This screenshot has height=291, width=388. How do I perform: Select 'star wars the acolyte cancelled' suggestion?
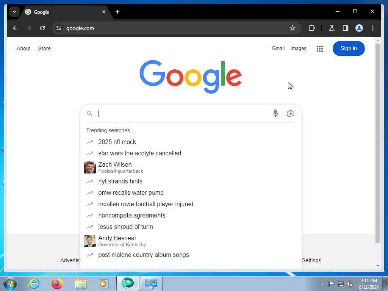(191, 153)
